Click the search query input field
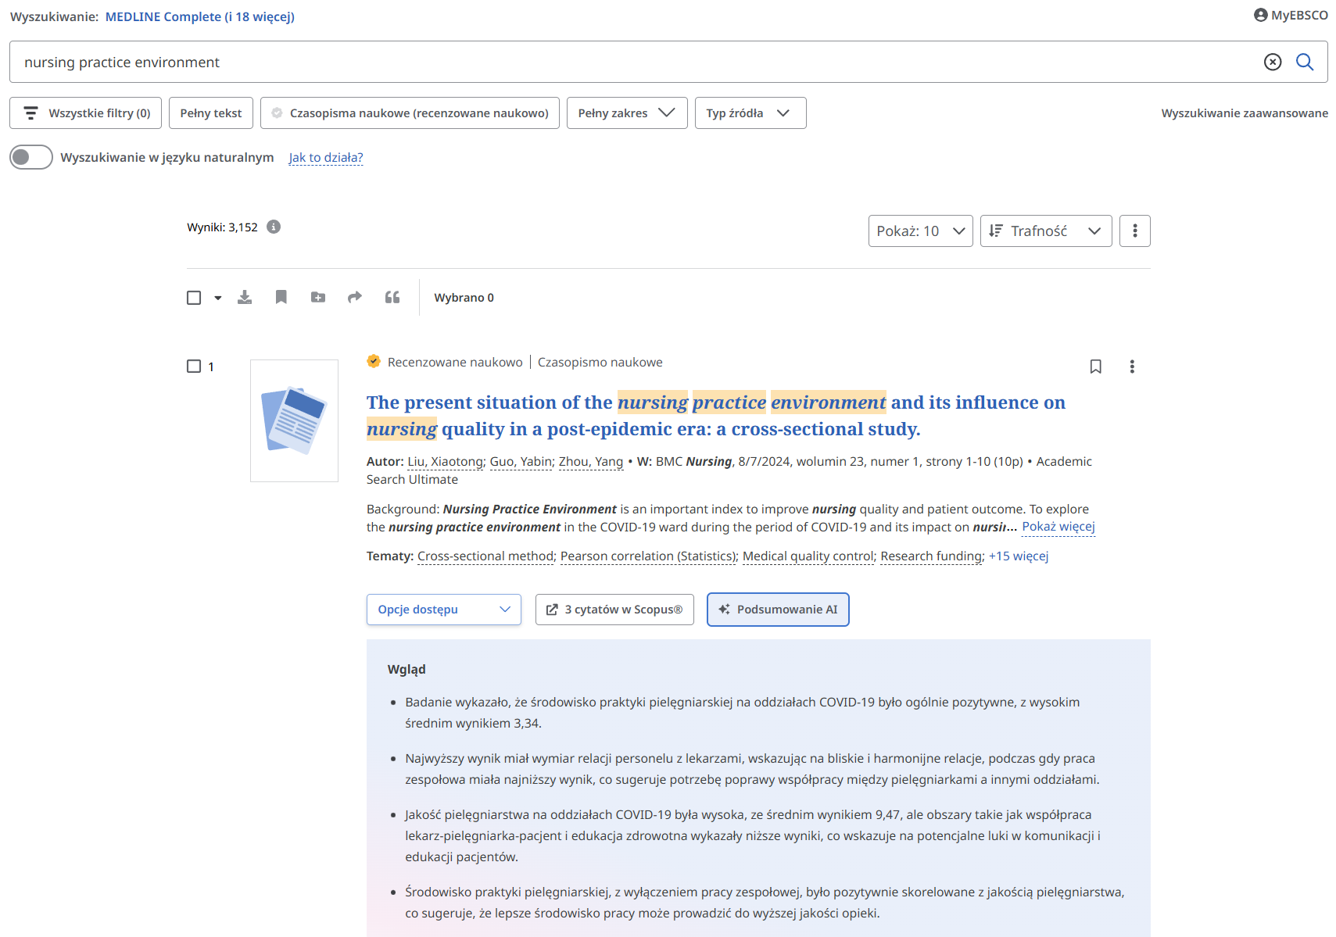Viewport: 1336px width, 937px height. coord(625,62)
